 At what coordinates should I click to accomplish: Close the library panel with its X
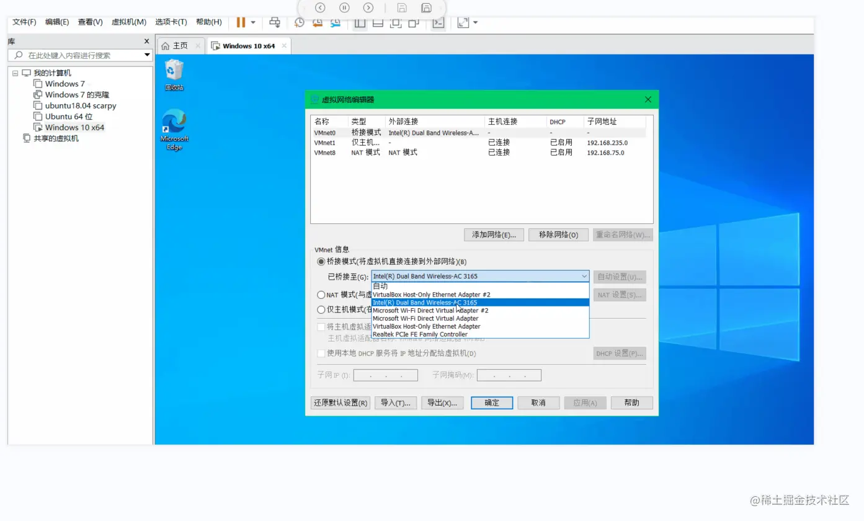(146, 42)
